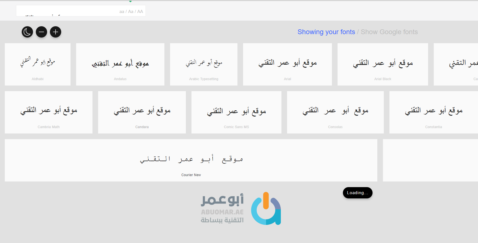Decrease font size with the minus button
The width and height of the screenshot is (478, 243).
click(41, 32)
